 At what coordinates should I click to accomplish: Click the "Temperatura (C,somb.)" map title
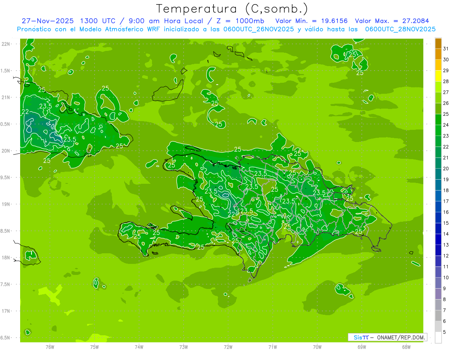click(x=232, y=9)
